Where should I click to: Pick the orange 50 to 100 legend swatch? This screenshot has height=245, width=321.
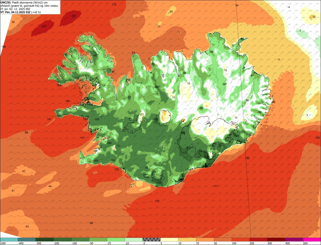223,239
